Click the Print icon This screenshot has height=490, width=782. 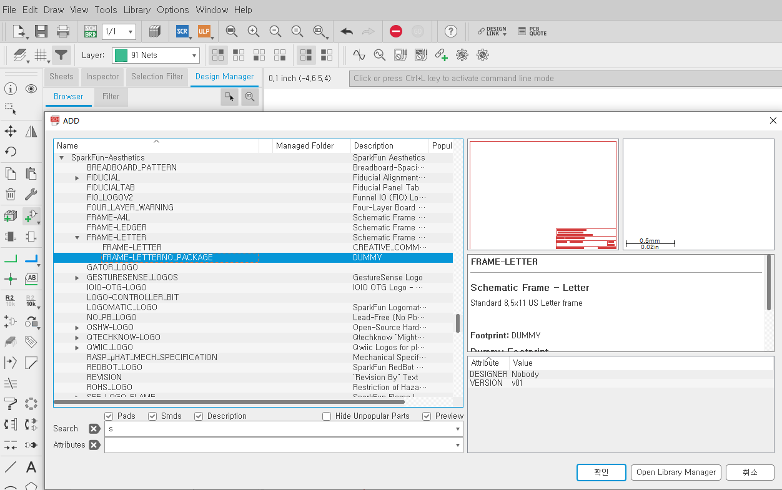63,31
